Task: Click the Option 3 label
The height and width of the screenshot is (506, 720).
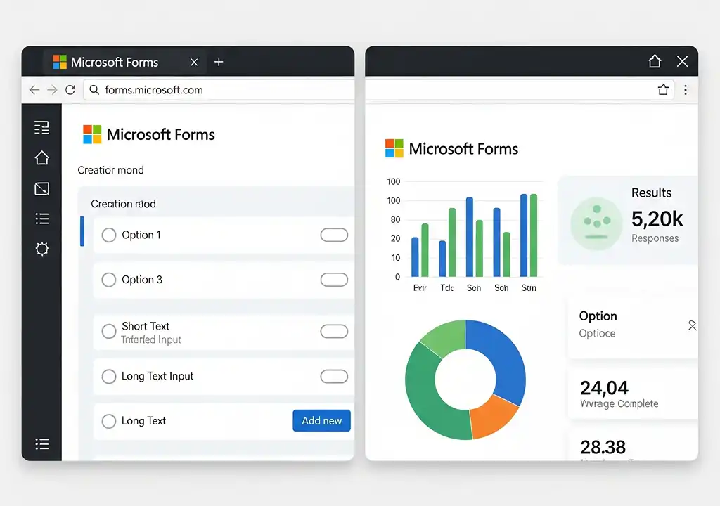Action: coord(142,280)
